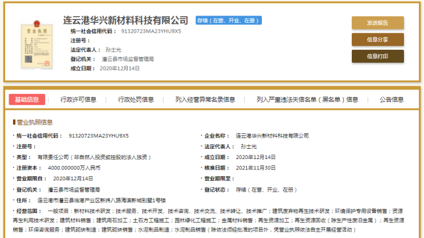
Task: Click the 注册资本 value 4000.000000万人民币
Action: [x=74, y=168]
